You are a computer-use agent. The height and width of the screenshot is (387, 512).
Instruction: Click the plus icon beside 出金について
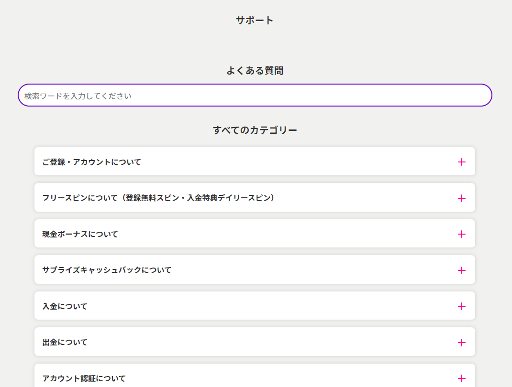point(461,342)
